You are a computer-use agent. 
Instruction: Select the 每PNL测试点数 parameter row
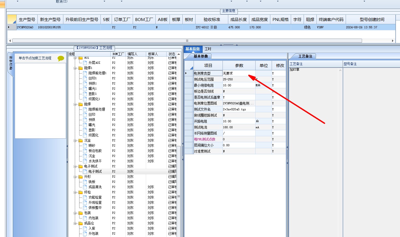(x=235, y=139)
